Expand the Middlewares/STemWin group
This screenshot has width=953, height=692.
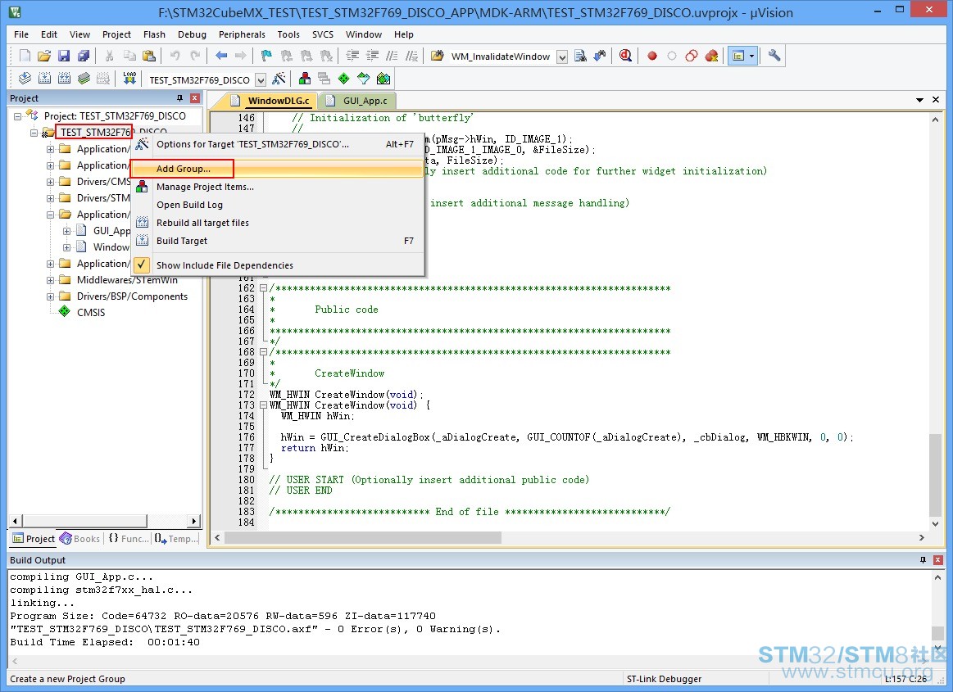click(51, 280)
